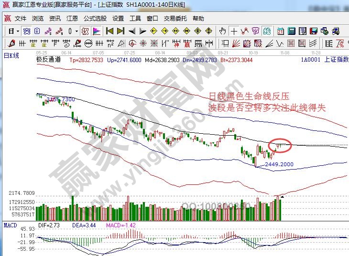Expand the 日 period dropdown arrow
The width and height of the screenshot is (349, 256).
(18, 31)
